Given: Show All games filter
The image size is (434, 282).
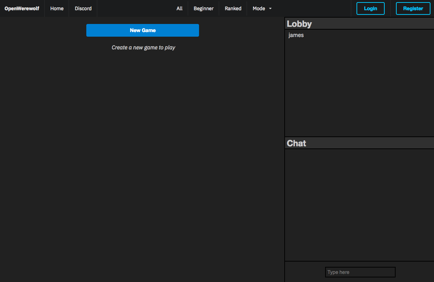Looking at the screenshot, I should 179,8.
